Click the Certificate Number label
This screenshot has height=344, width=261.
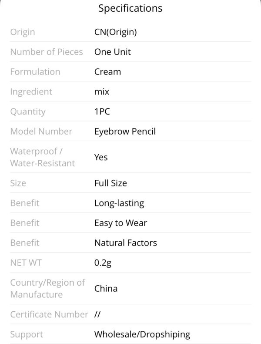[x=49, y=314]
